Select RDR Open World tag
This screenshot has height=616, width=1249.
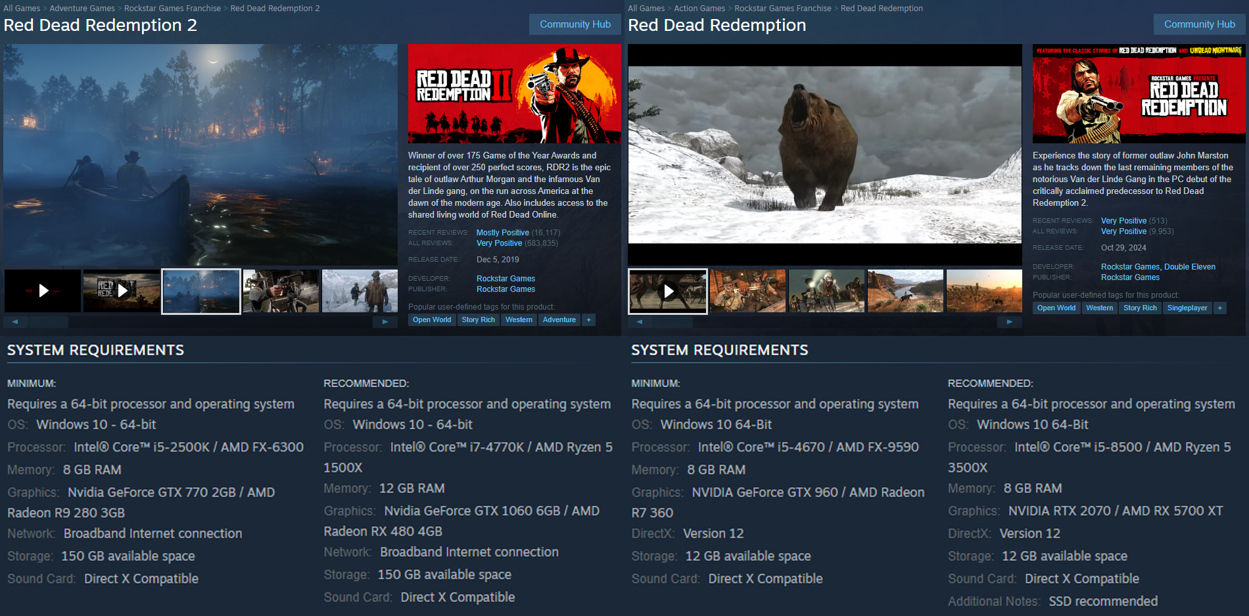(1056, 308)
